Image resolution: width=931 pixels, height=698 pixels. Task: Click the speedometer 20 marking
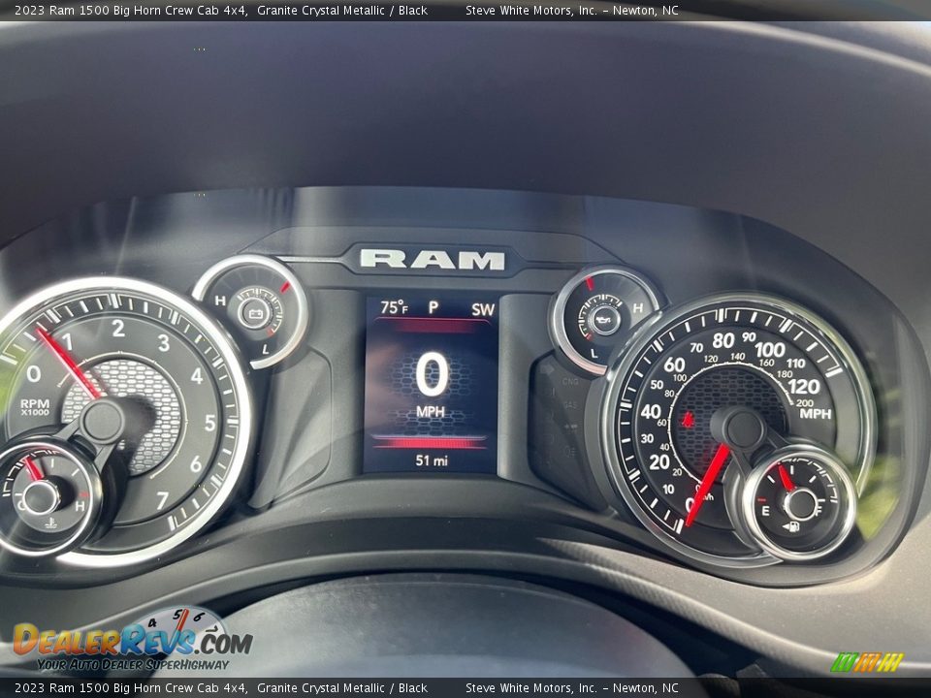[659, 461]
